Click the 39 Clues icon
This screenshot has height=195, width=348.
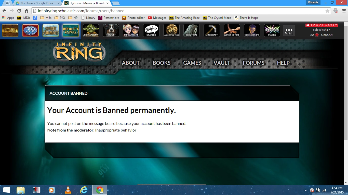click(x=30, y=30)
